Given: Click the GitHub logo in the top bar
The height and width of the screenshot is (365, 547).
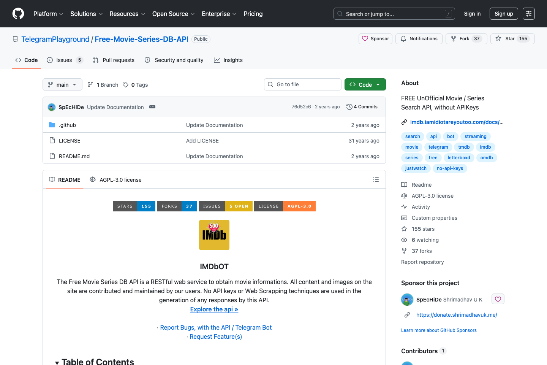Looking at the screenshot, I should [18, 13].
